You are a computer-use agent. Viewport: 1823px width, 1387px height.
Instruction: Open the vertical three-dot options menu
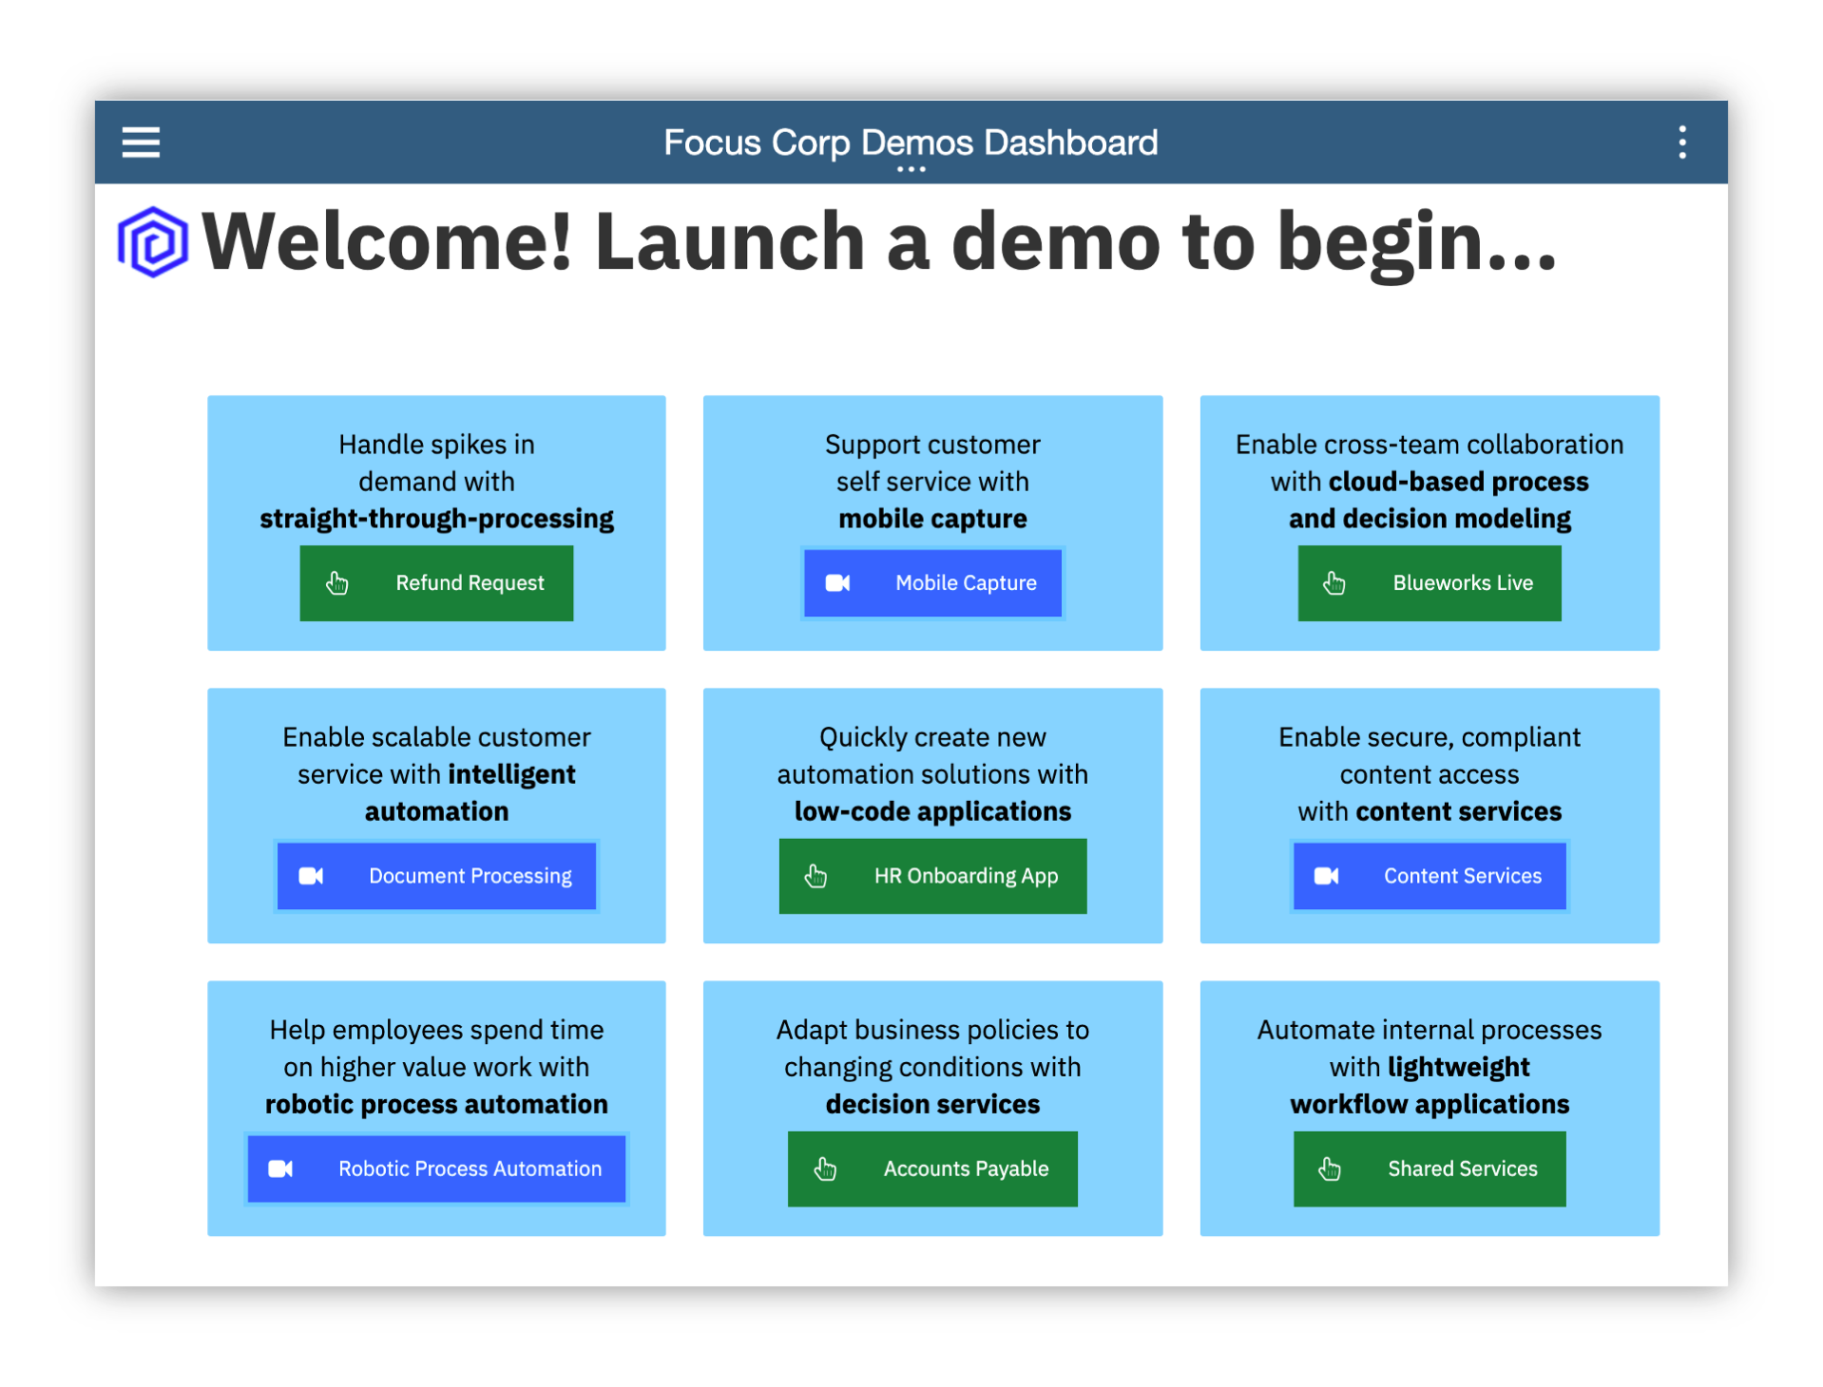(x=1681, y=142)
